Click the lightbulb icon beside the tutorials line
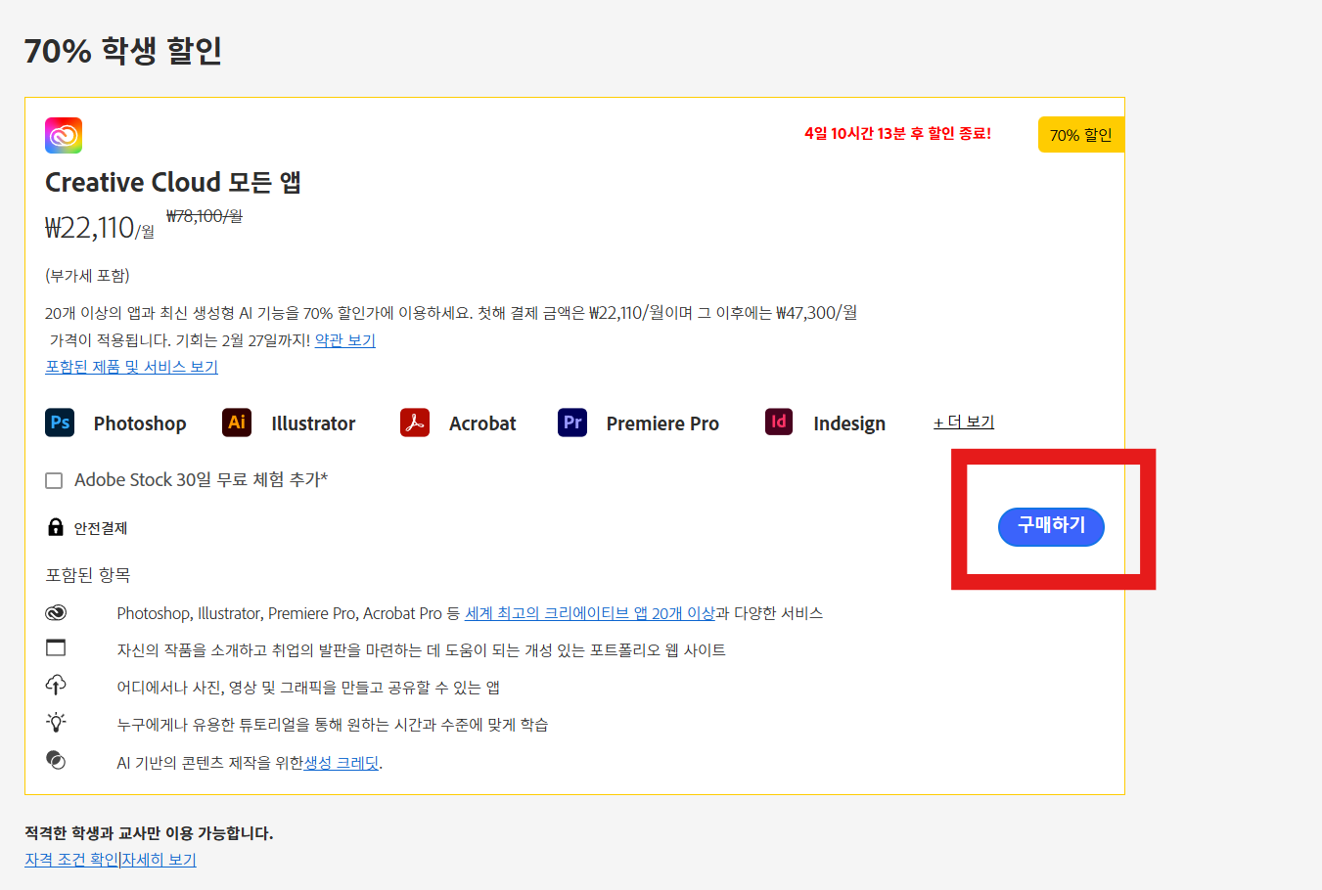 pyautogui.click(x=56, y=722)
